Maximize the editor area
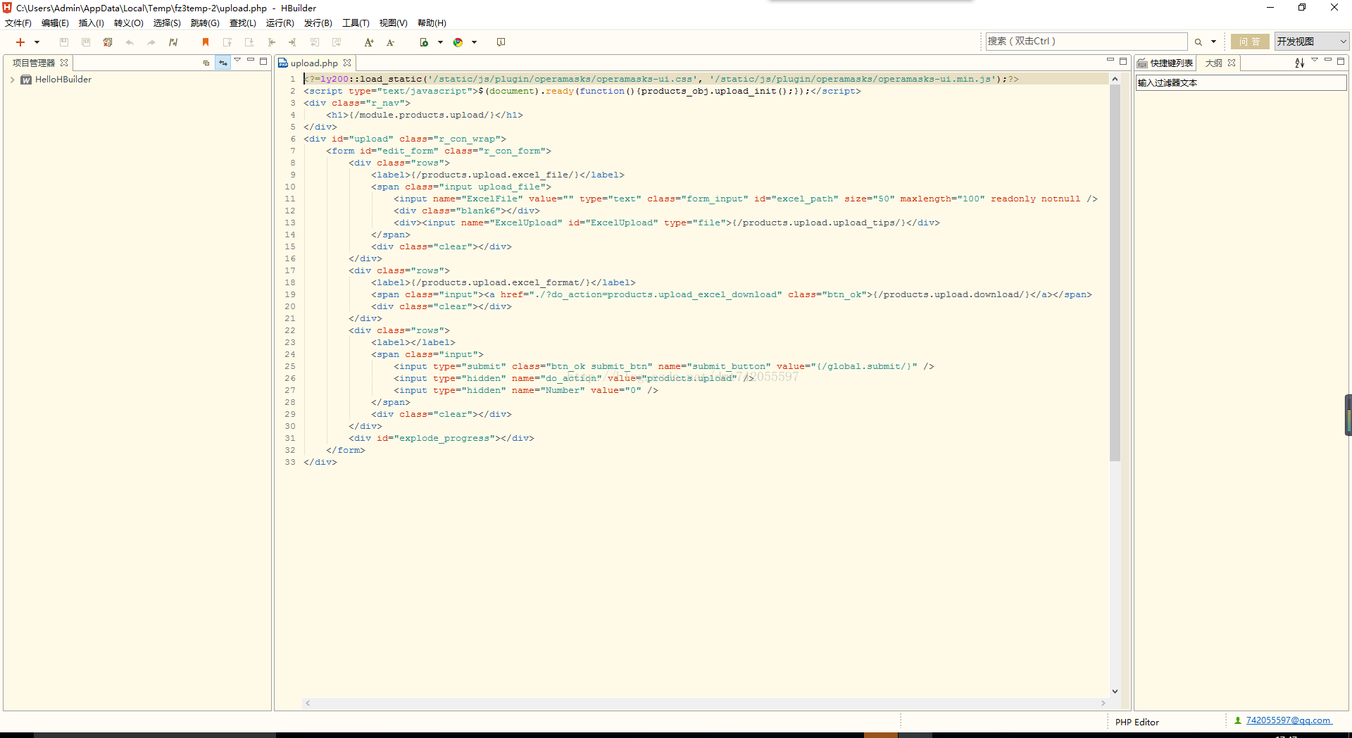The height and width of the screenshot is (738, 1352). coord(1123,61)
